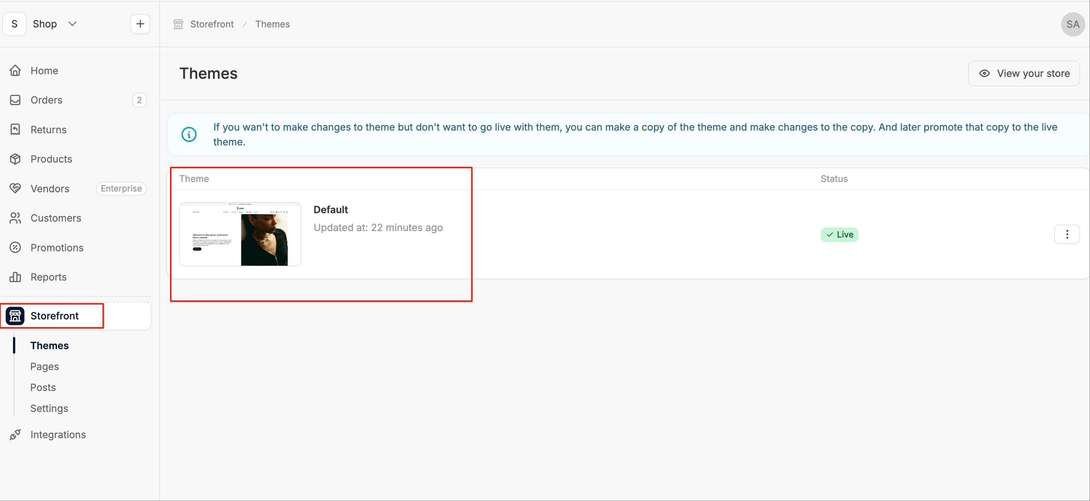Click the Themes page heading

[x=208, y=73]
